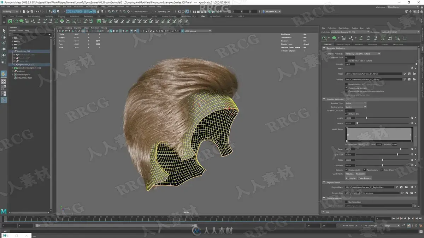424x238 pixels.
Task: Browse folder icon for Region Mask
Action: point(406,187)
